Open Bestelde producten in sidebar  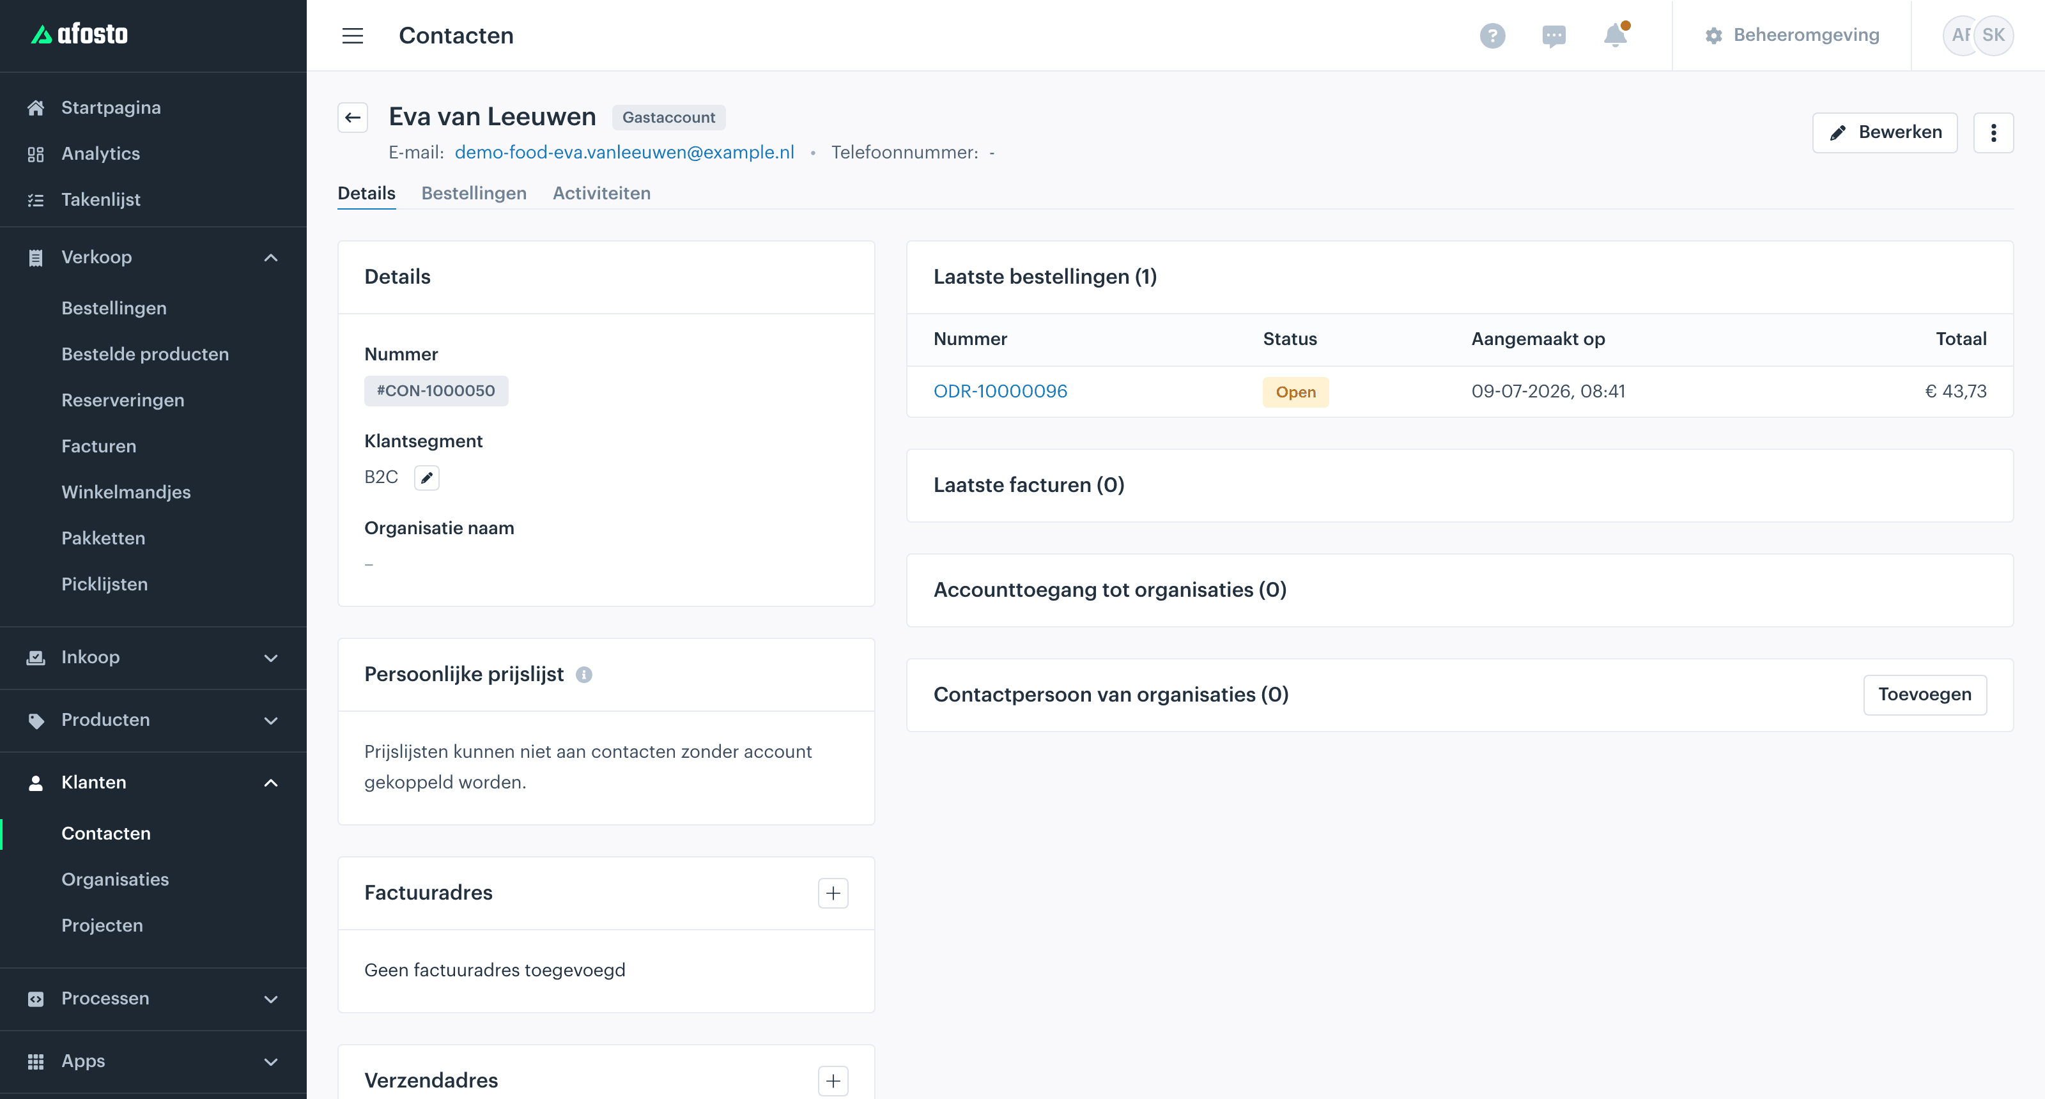(x=145, y=354)
